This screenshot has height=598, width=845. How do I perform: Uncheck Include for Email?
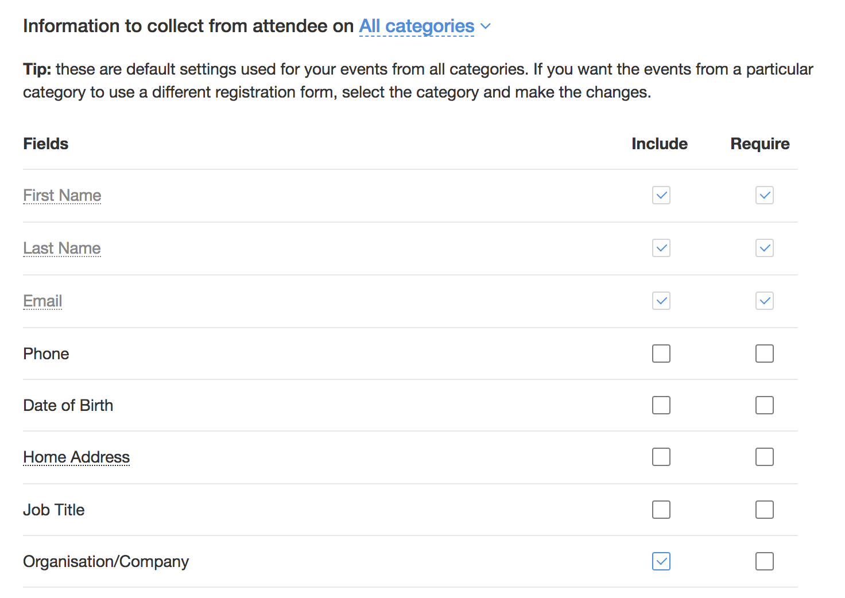(661, 301)
